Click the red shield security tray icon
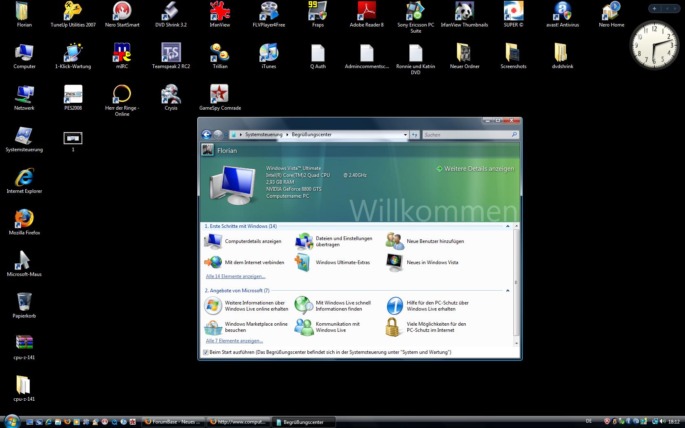This screenshot has width=685, height=428. pos(607,421)
